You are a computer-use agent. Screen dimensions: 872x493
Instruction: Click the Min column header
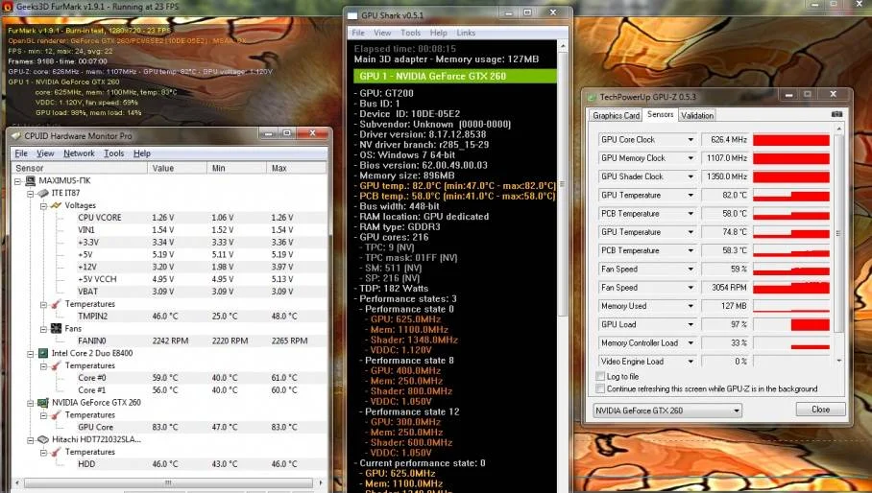(x=236, y=168)
